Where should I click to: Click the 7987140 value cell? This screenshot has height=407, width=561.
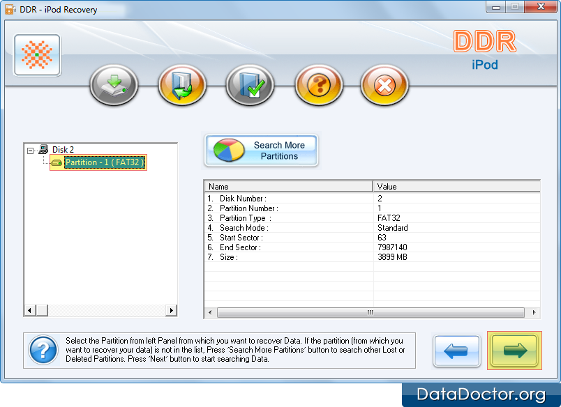[x=392, y=247]
